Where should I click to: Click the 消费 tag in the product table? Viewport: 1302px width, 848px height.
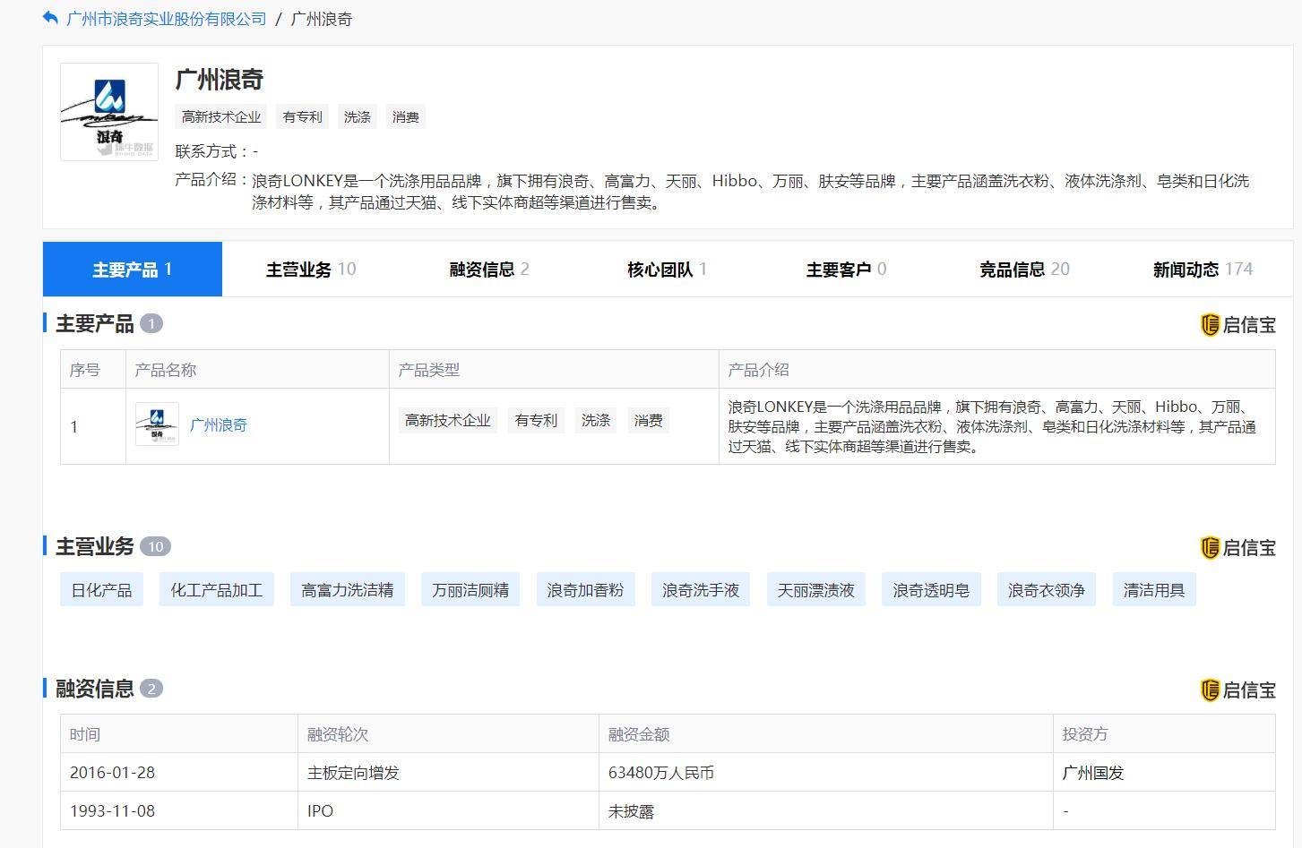648,420
